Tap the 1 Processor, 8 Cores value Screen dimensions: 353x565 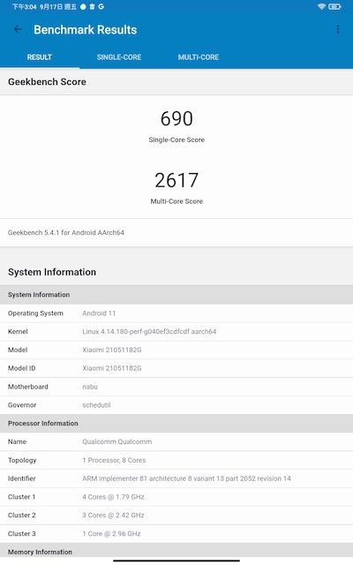click(114, 460)
